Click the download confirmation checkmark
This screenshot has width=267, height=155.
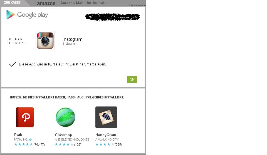(x=13, y=64)
